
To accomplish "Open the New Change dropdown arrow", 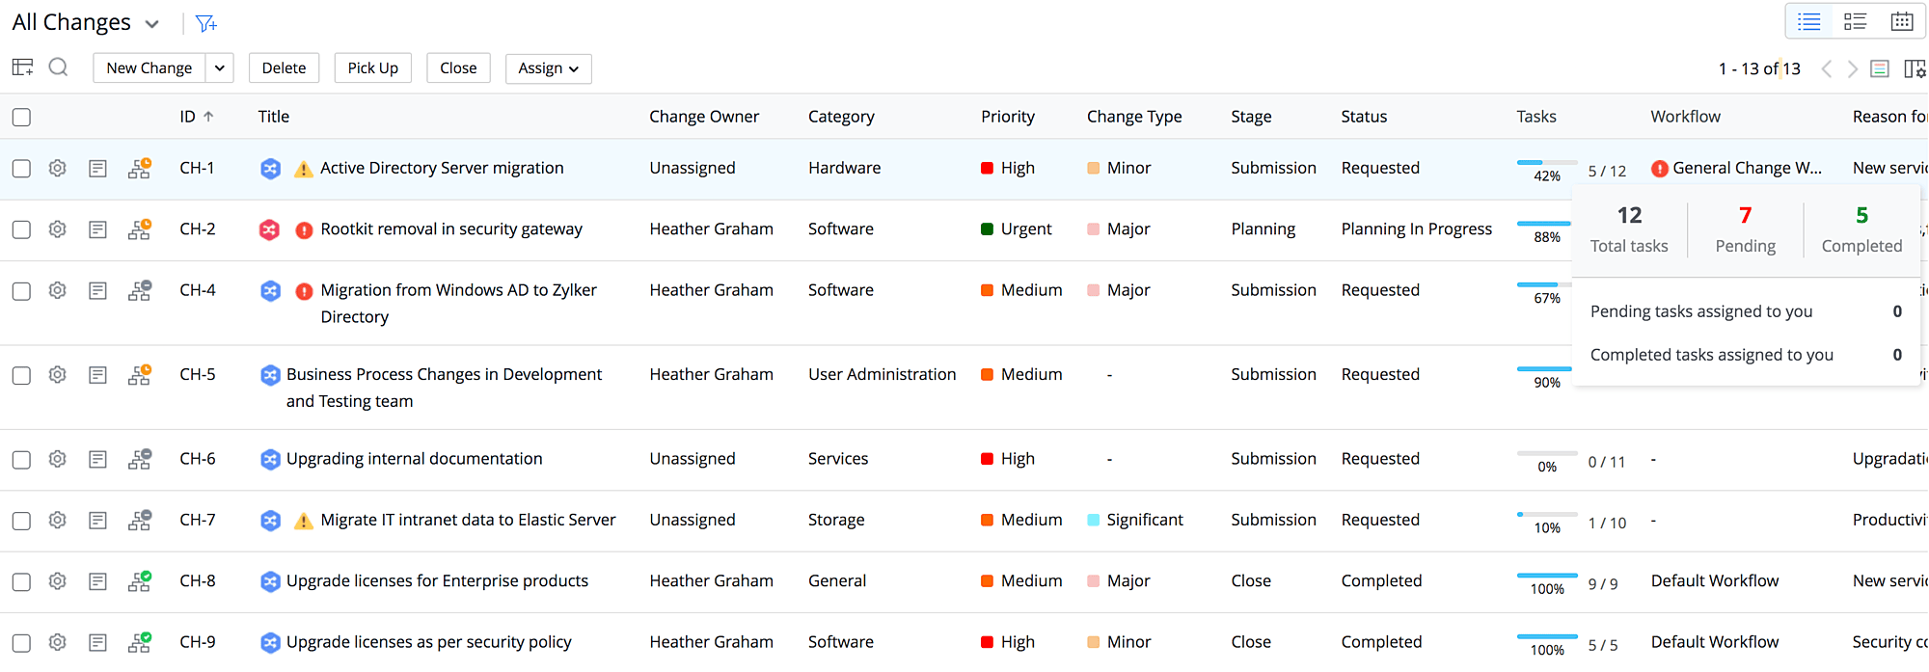I will point(220,67).
